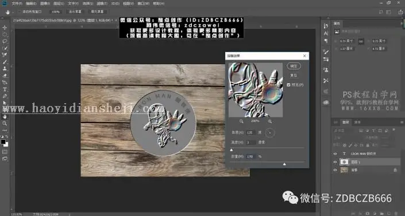
Task: Open the Character panel icon in dock
Action: [x=326, y=33]
